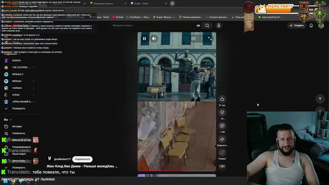Screen dimensions: 329x185
Task: Open the GoodGame — Игро... bookmark
Action: [138, 17]
